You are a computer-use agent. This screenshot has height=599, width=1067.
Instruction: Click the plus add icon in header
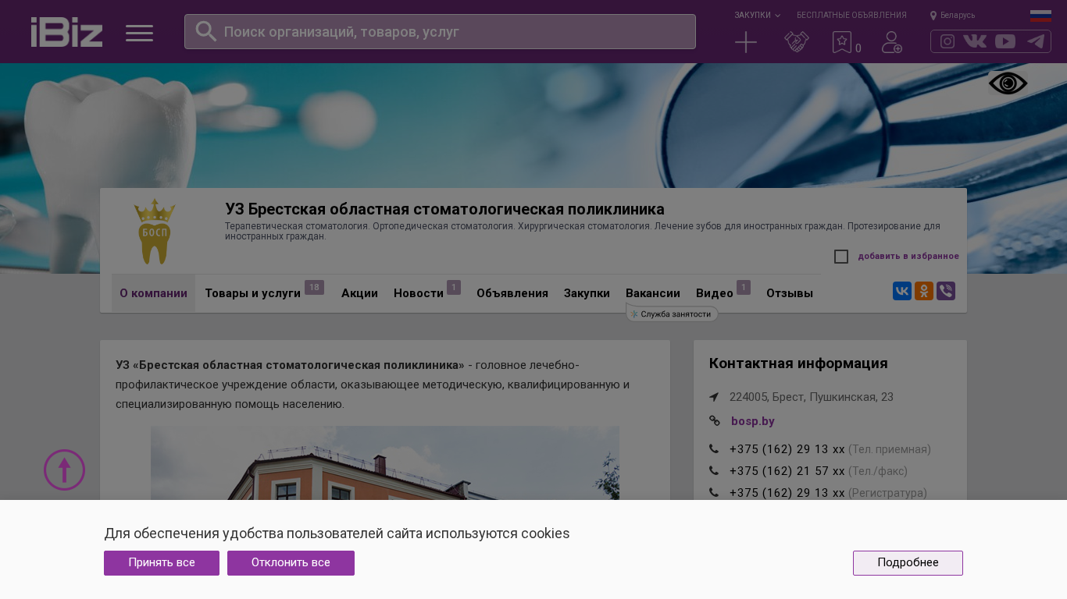[x=746, y=42]
